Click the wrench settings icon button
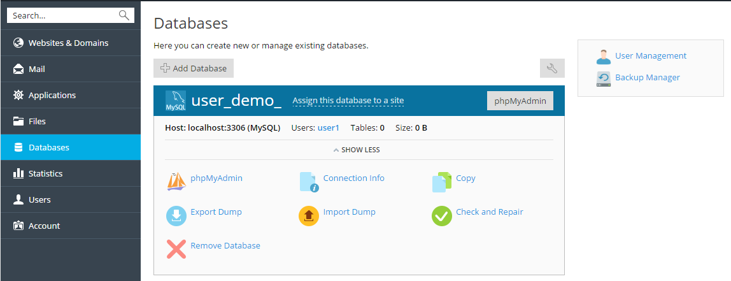 point(552,68)
